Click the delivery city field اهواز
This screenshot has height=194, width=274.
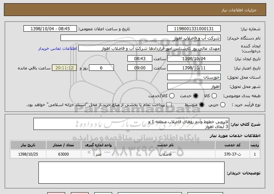click(194, 86)
